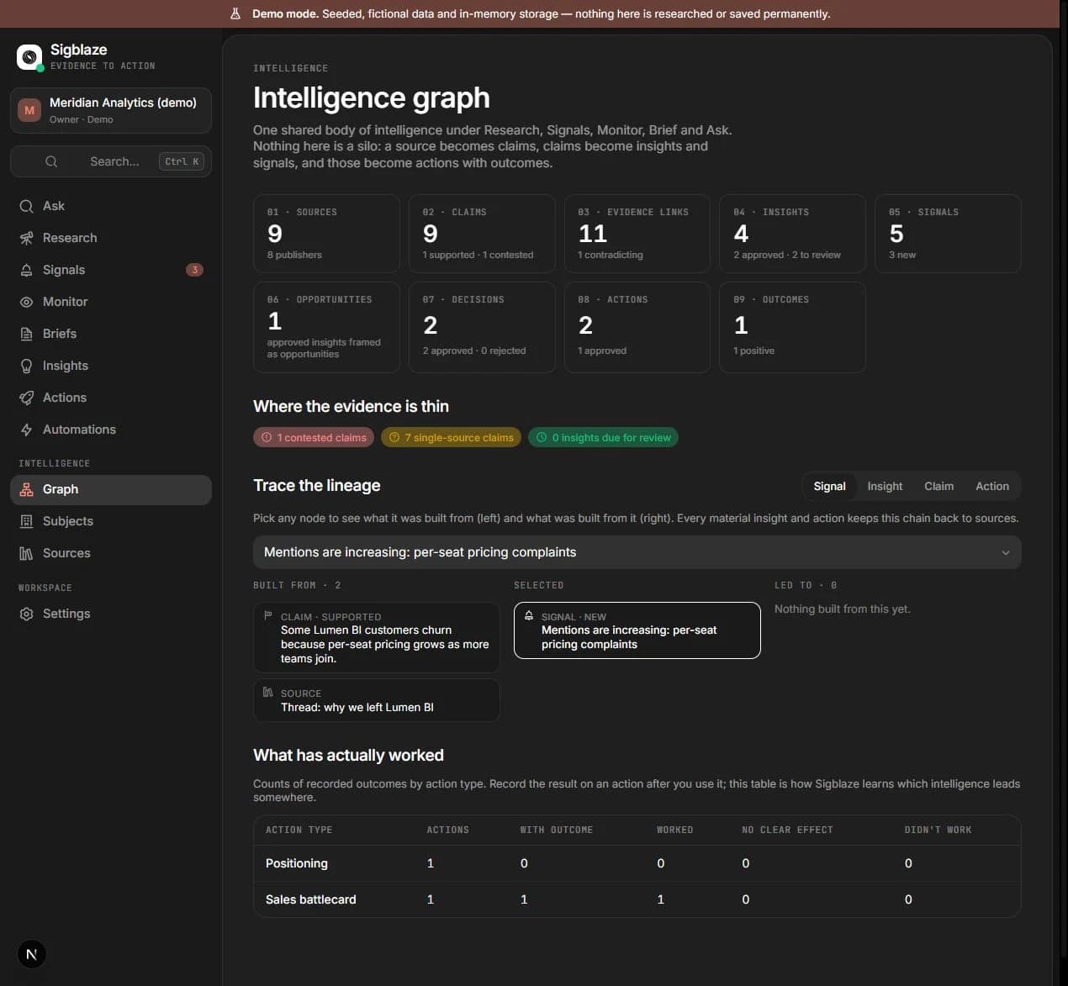Click the Meridian Analytics 'M' avatar

(29, 110)
